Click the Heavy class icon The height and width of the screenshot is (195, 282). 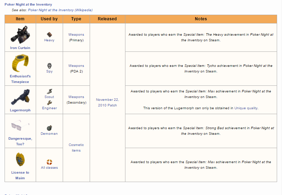point(49,35)
